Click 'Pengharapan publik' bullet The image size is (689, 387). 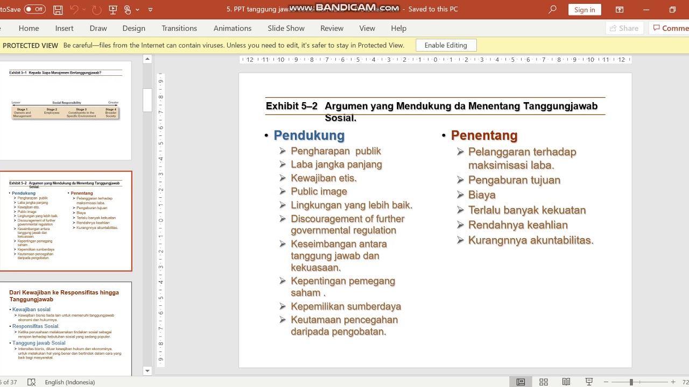[x=336, y=151]
